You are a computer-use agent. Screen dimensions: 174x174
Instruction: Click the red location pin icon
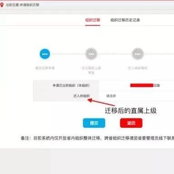point(2,5)
